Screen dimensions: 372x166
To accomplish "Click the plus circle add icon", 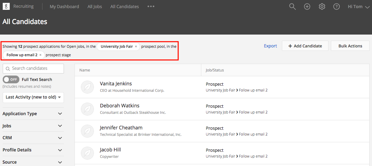I will tap(307, 6).
